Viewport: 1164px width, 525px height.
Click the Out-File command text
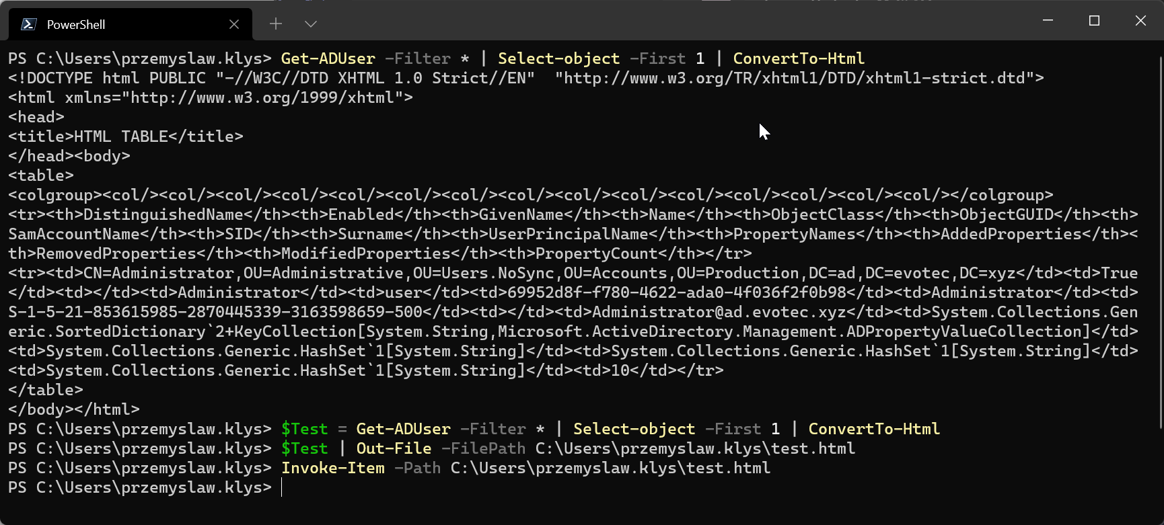394,449
